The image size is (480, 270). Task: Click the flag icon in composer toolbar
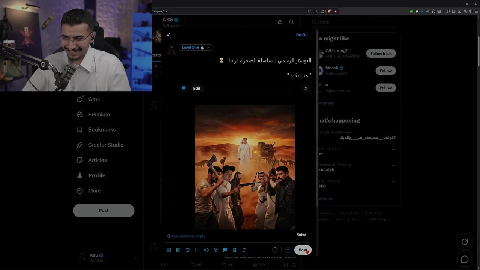[225, 250]
